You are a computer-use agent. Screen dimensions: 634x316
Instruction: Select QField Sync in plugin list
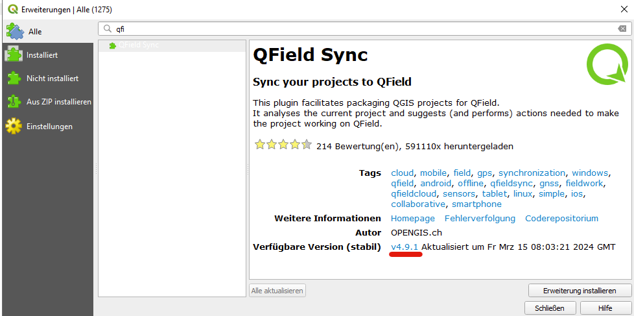click(172, 45)
